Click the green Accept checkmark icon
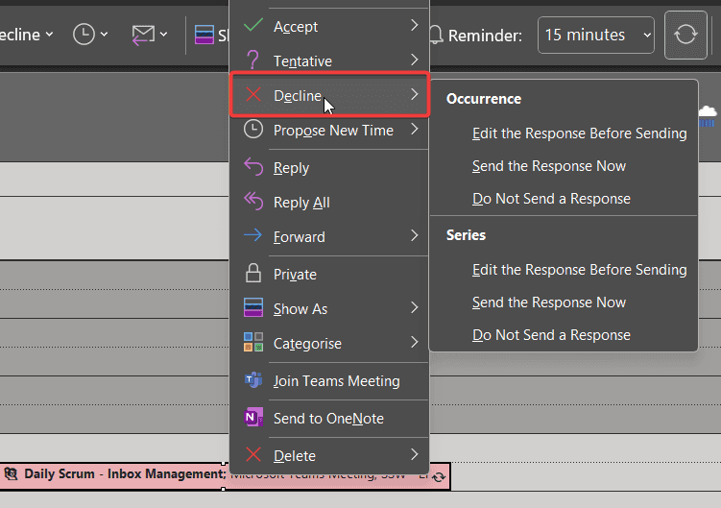Image resolution: width=721 pixels, height=508 pixels. (253, 26)
